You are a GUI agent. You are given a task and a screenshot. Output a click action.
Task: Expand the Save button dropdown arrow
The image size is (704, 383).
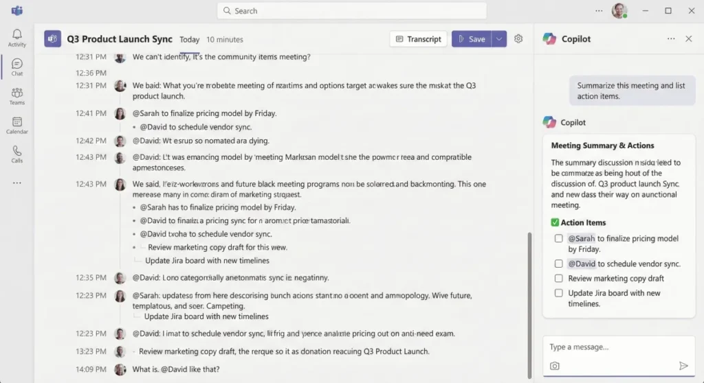[x=500, y=39]
